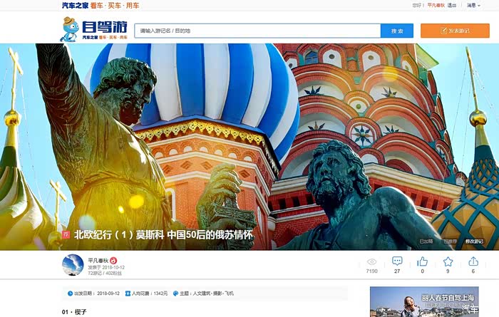
Task: Click the comment count 27
Action: point(397,271)
